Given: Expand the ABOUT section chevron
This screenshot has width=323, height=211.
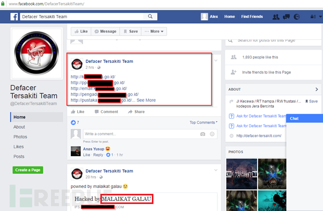Looking at the screenshot, I should pos(317,89).
